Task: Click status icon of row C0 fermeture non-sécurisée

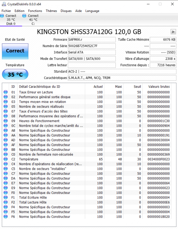Action: 5,154
